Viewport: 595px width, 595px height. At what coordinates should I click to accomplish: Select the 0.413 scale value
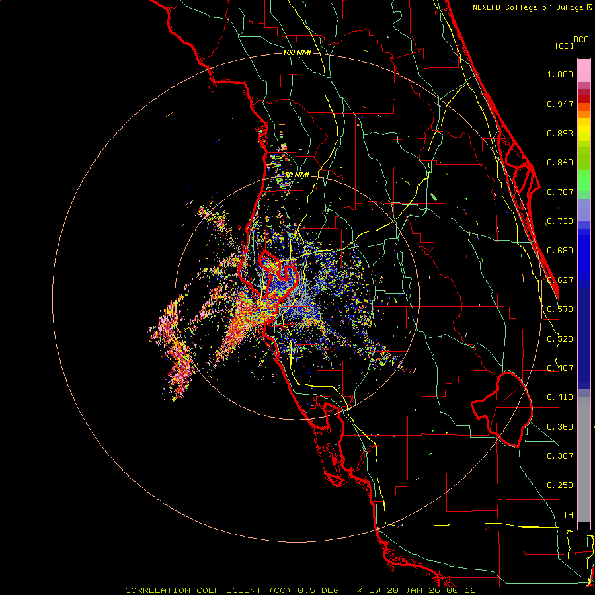(x=560, y=397)
